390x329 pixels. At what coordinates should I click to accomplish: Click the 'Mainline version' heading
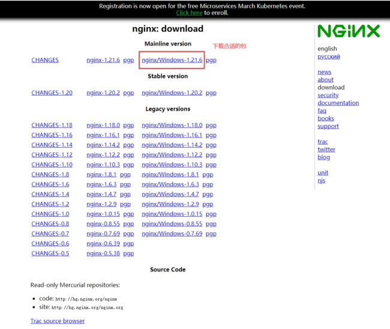pyautogui.click(x=168, y=44)
